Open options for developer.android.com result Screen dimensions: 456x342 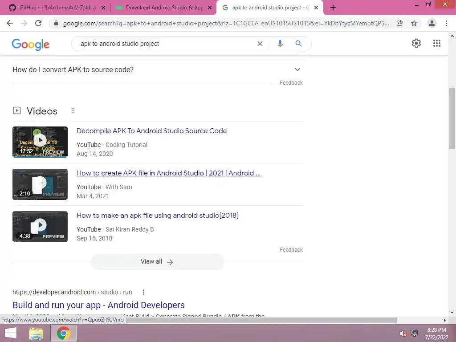[143, 292]
